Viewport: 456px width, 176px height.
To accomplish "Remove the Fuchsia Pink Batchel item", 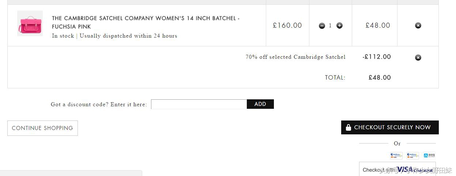I will click(x=418, y=26).
